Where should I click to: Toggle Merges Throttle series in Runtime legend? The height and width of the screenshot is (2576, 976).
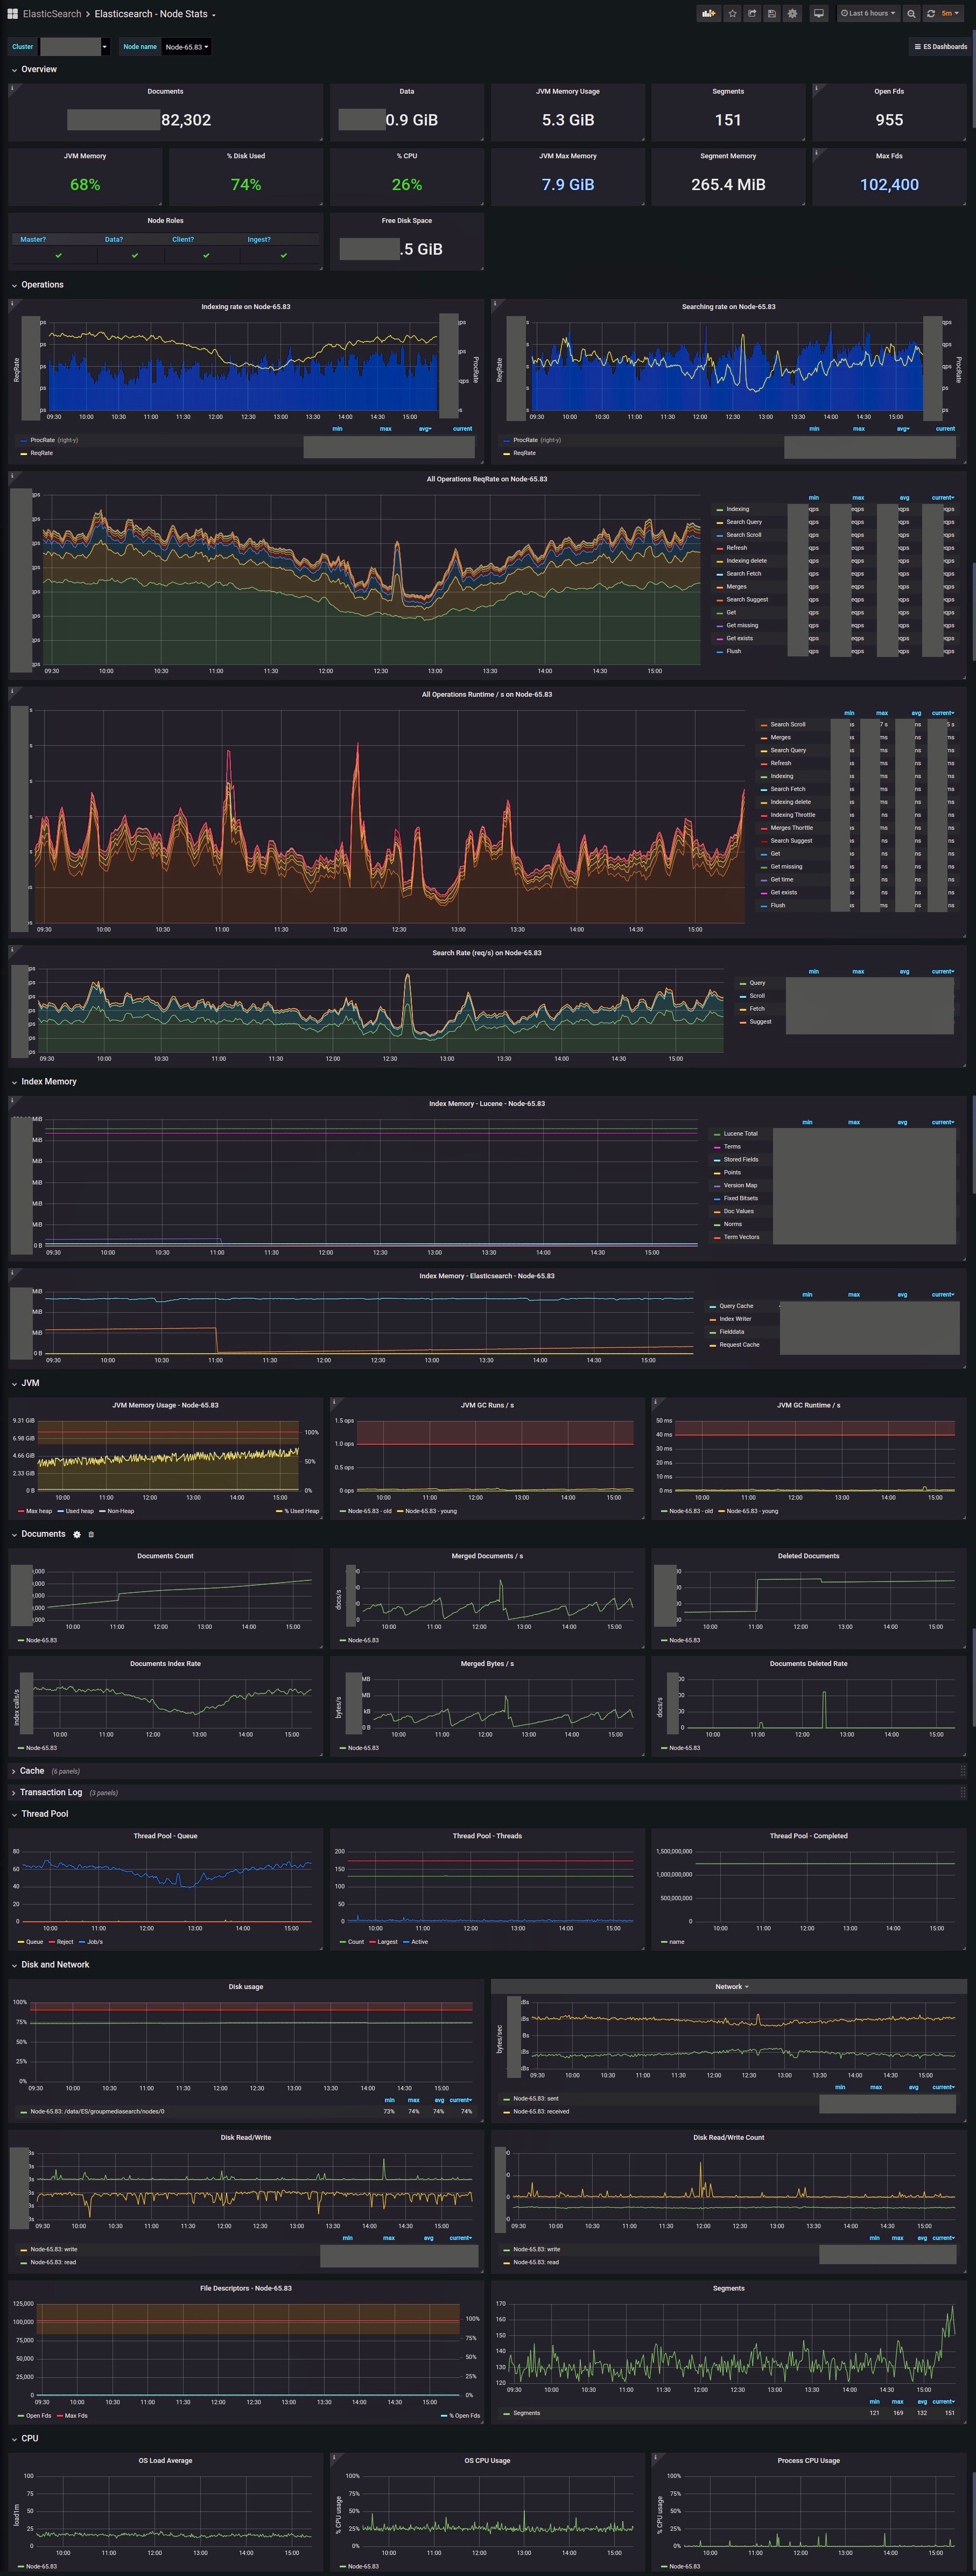click(x=791, y=828)
